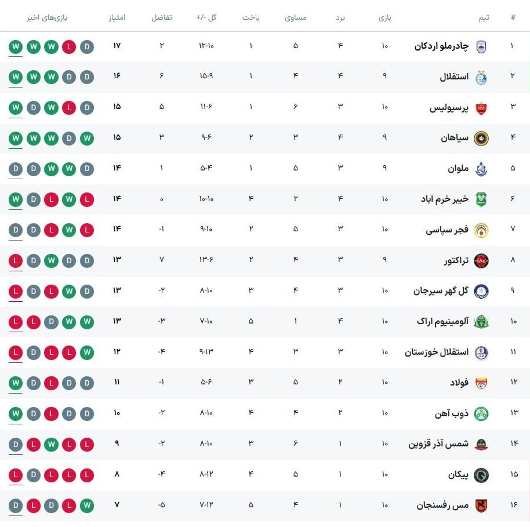The image size is (530, 527).
Task: Open the استقلال خوزستان team name link
Action: pos(437,352)
